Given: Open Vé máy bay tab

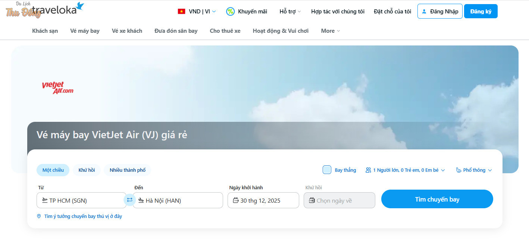Looking at the screenshot, I should [x=85, y=31].
